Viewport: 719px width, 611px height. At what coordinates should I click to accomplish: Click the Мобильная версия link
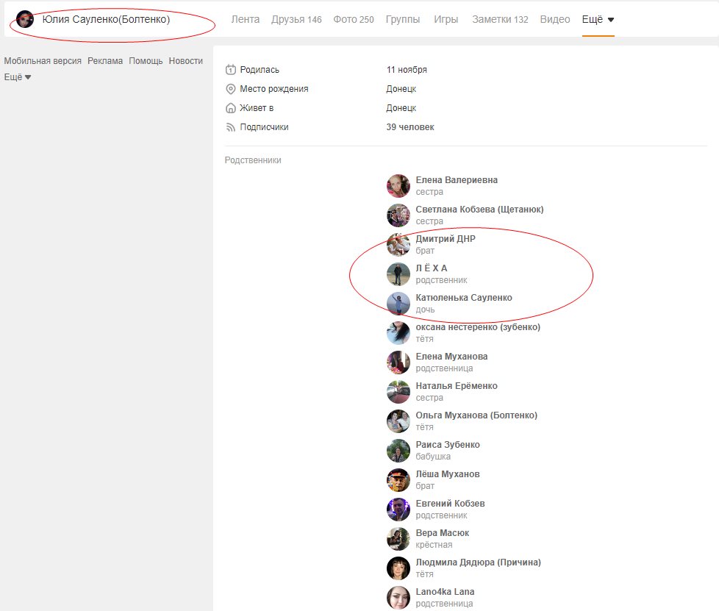point(43,61)
